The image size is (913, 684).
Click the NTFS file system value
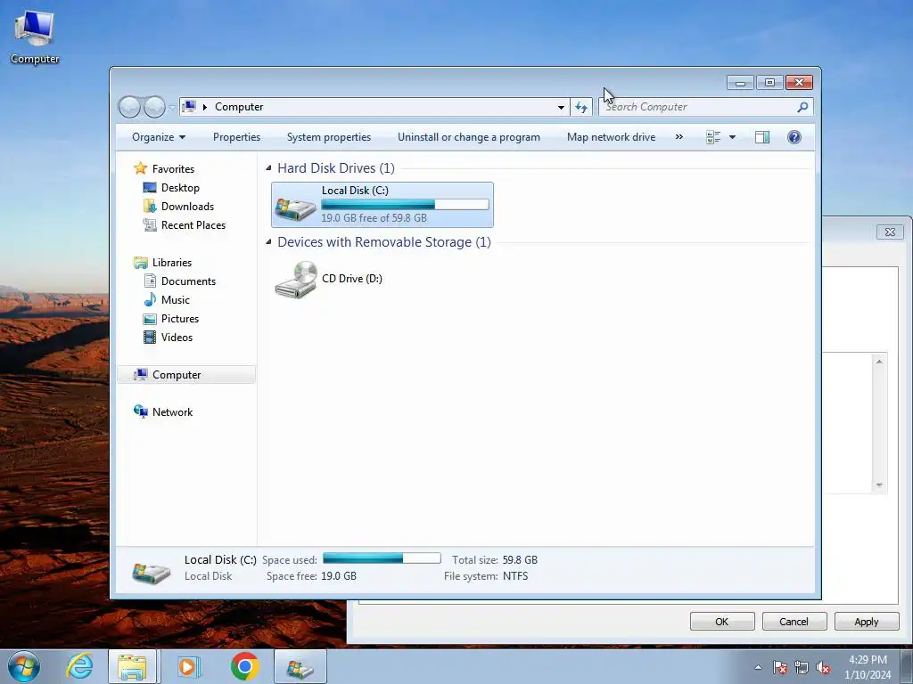(515, 576)
